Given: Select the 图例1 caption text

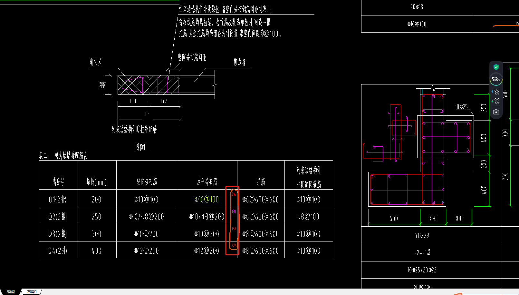Looking at the screenshot, I should point(140,147).
